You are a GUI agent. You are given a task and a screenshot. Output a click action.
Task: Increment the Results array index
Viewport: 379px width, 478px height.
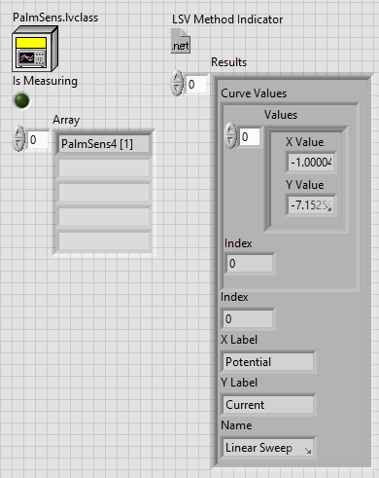177,78
